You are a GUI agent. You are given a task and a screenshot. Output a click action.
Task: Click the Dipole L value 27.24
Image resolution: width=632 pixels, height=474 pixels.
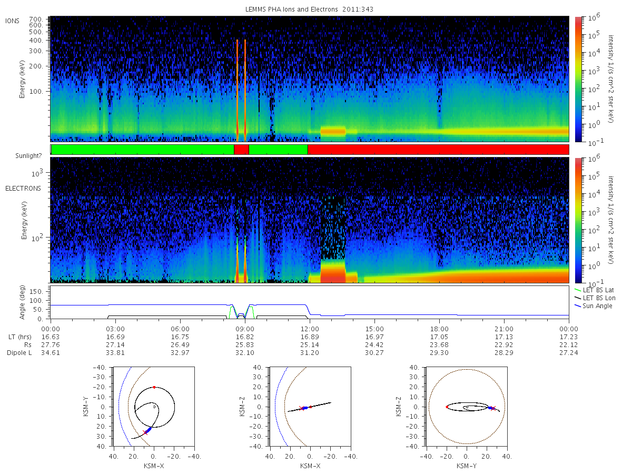click(x=569, y=353)
